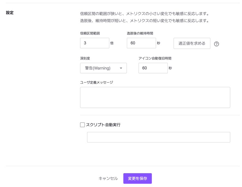Enable the スクリプト自動実行 checkbox
Screen dimensions: 242x187
pyautogui.click(x=82, y=125)
